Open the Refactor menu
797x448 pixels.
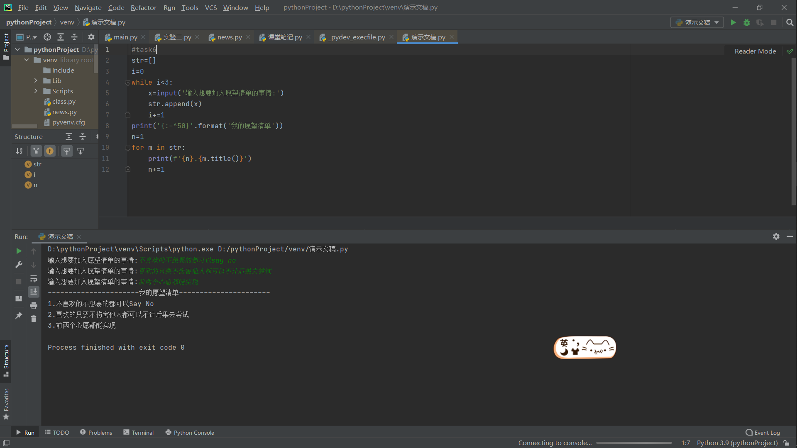(143, 7)
